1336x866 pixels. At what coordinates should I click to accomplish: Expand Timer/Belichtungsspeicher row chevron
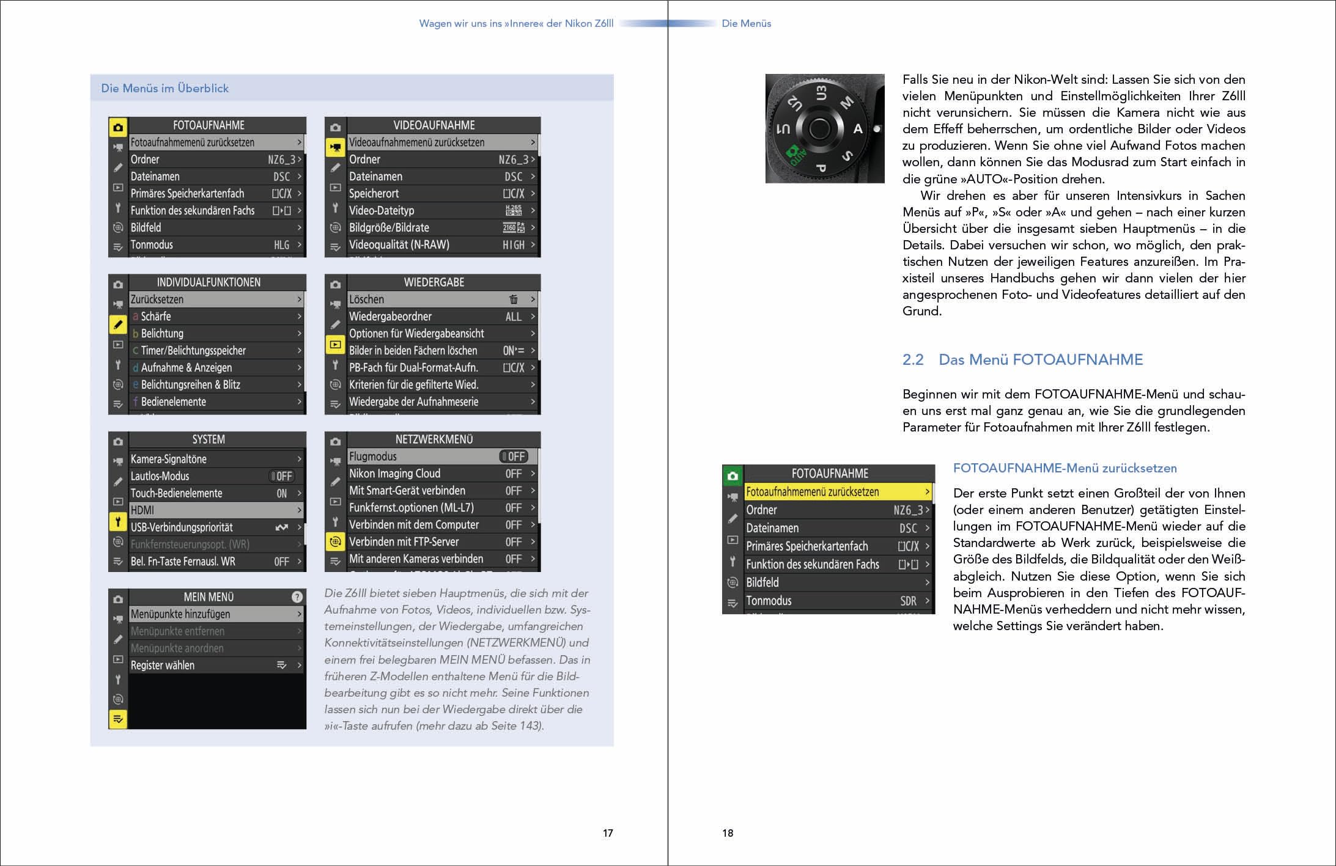(x=300, y=351)
